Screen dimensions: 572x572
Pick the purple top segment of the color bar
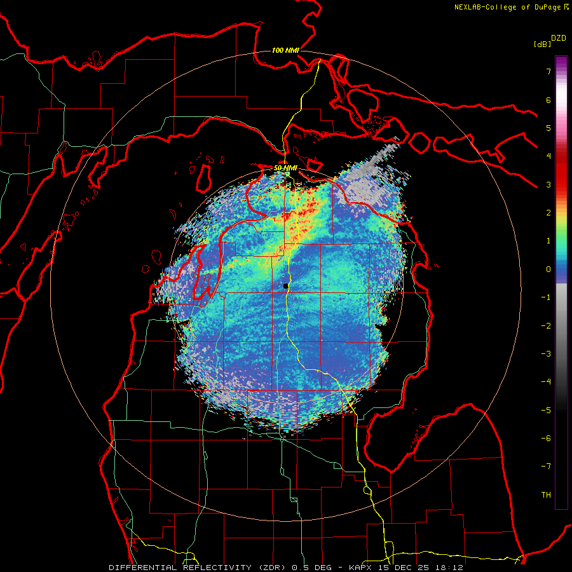pos(561,63)
